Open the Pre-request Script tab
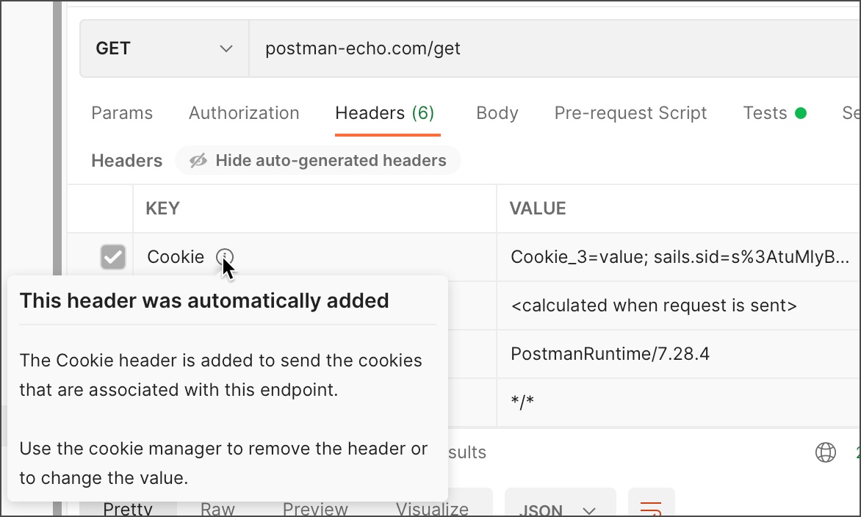The height and width of the screenshot is (517, 861). [x=630, y=113]
